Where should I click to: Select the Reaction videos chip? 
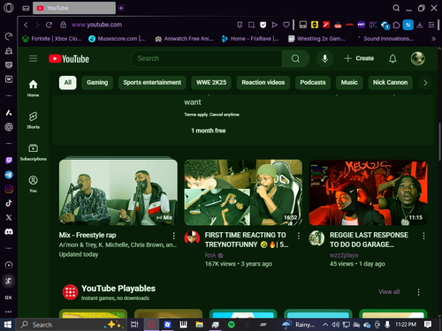tap(263, 82)
